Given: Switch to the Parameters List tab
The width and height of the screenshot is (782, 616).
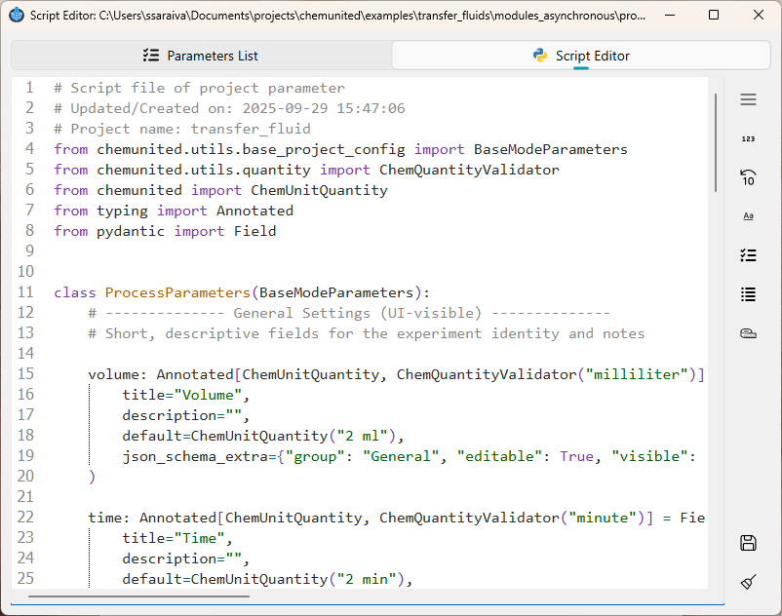Looking at the screenshot, I should click(202, 56).
